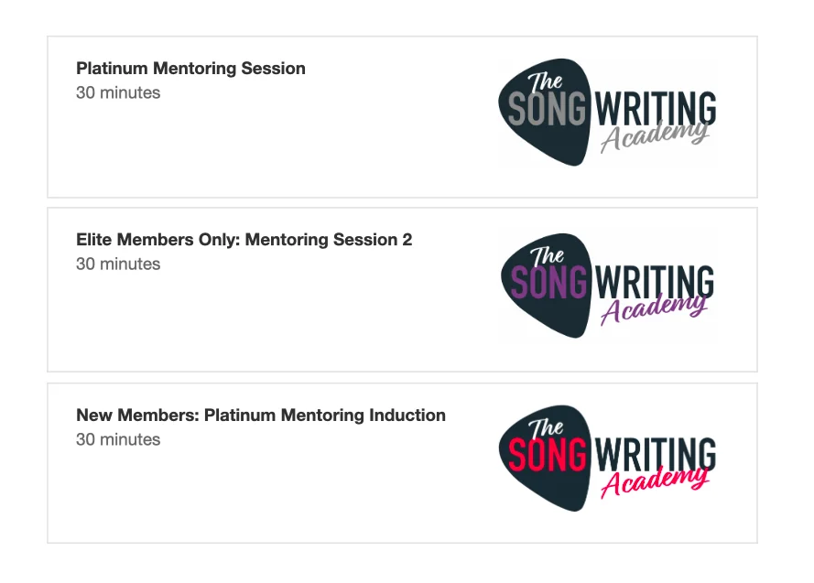Image resolution: width=814 pixels, height=583 pixels.
Task: Click the guitar pick in the red logo
Action: click(x=545, y=458)
